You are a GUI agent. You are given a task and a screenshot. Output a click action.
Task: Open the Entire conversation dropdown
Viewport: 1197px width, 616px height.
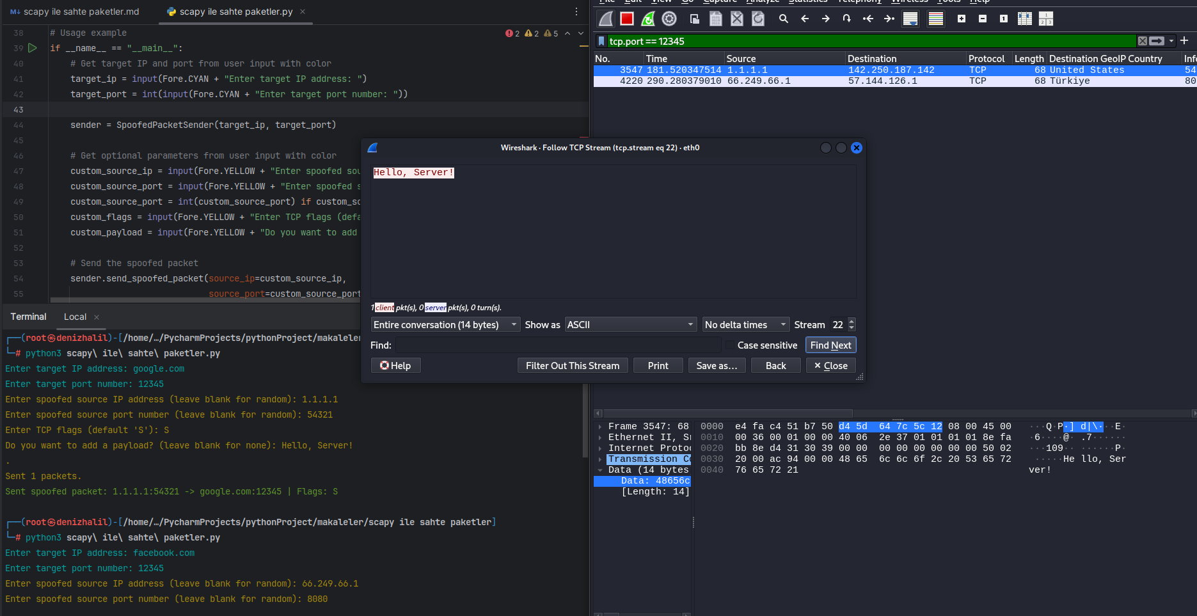point(445,325)
